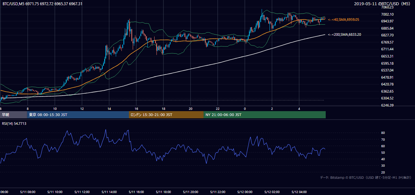Click the 5/11 20:00 time label
The image size is (415, 195).
point(191,192)
